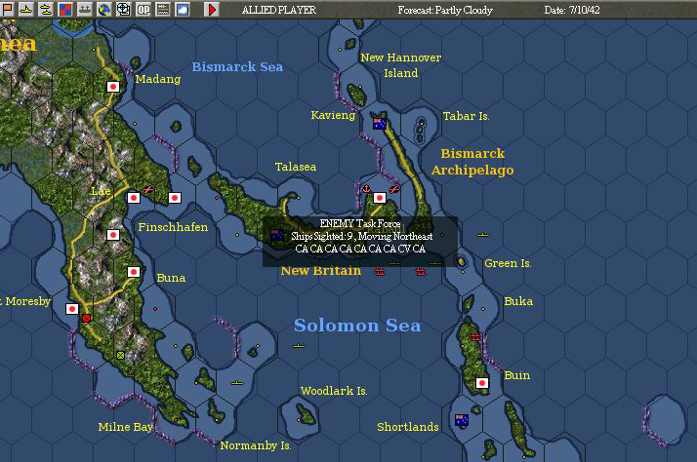The width and height of the screenshot is (697, 462).
Task: Select the Australian flag inside the tooltip
Action: (277, 235)
